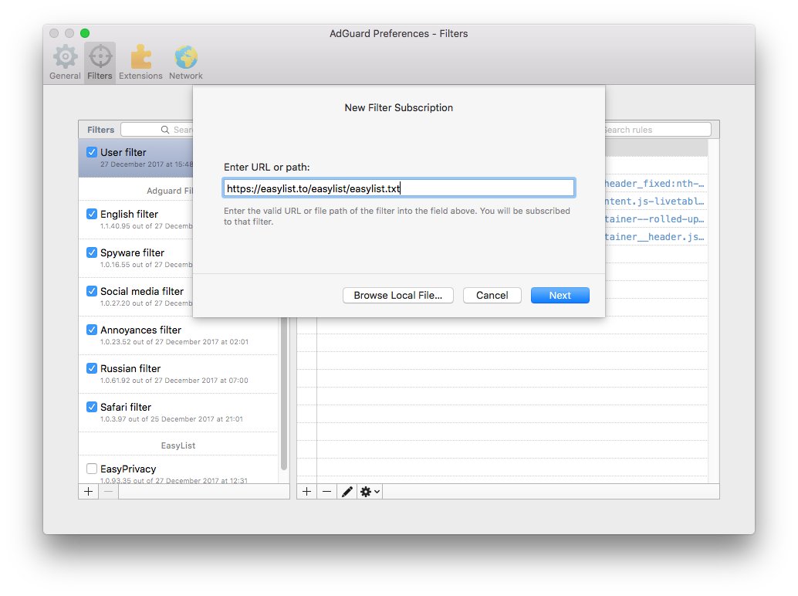Click the Cancel button in dialog

[492, 296]
